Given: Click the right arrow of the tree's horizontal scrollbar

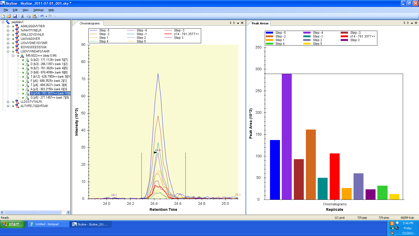Looking at the screenshot, I should pyautogui.click(x=68, y=212).
